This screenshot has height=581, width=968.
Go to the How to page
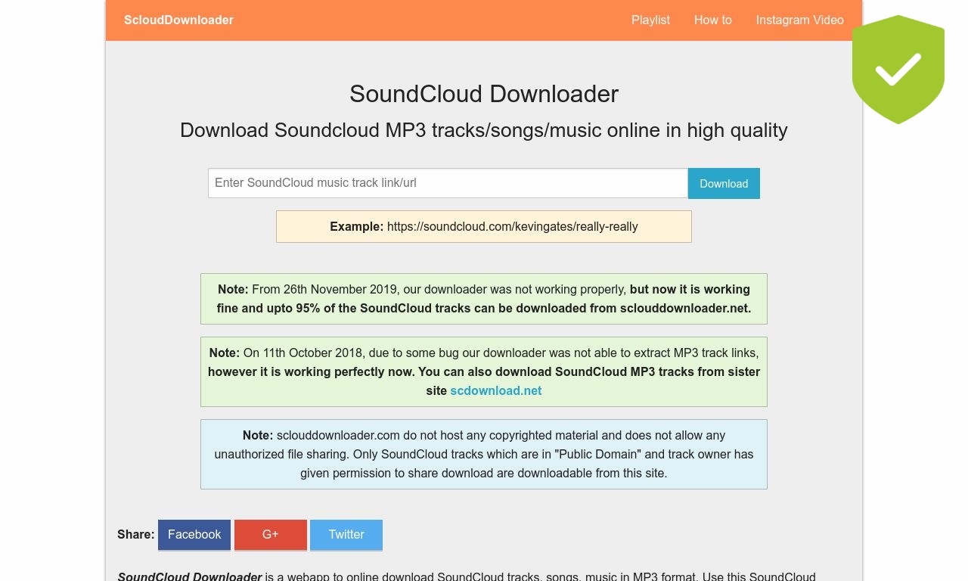[x=713, y=20]
